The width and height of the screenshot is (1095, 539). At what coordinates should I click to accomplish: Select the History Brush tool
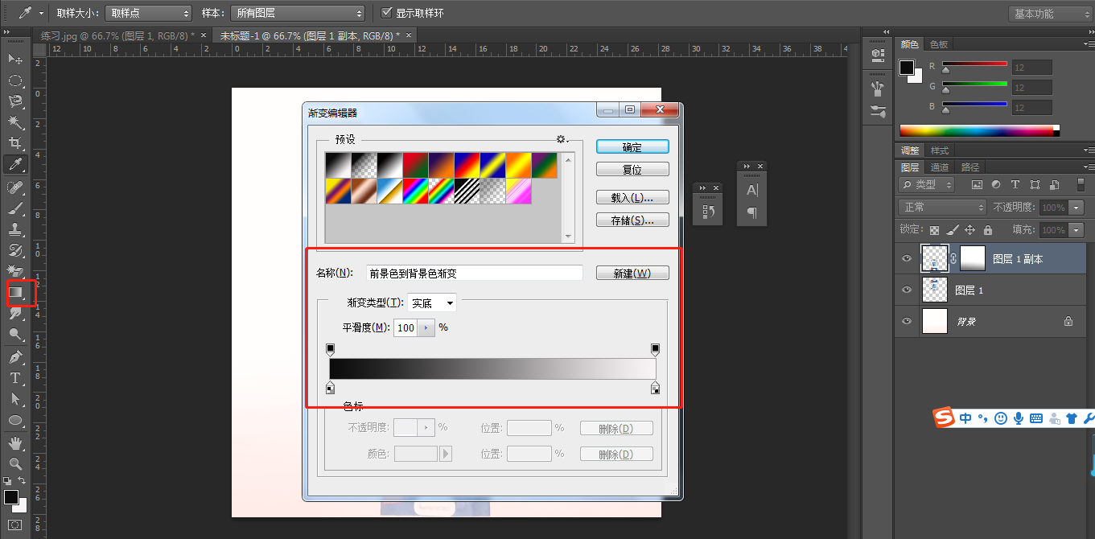(15, 249)
